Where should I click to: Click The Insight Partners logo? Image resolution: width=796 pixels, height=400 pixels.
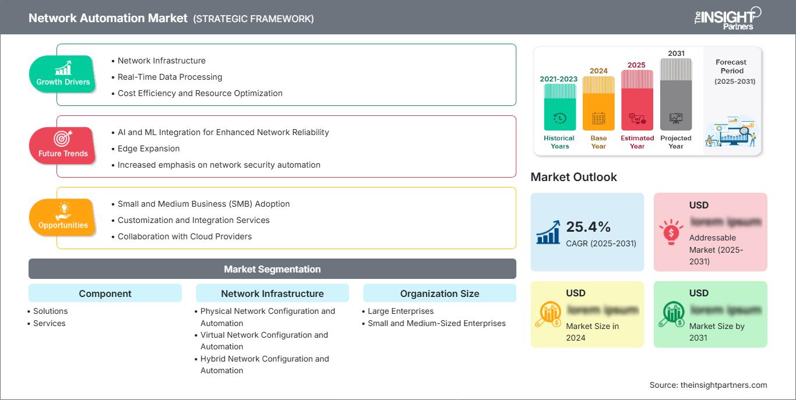click(x=727, y=17)
